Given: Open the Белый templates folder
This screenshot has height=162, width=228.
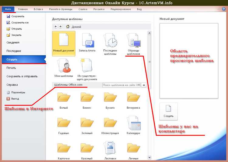Looking at the screenshot, I should coord(64,101).
